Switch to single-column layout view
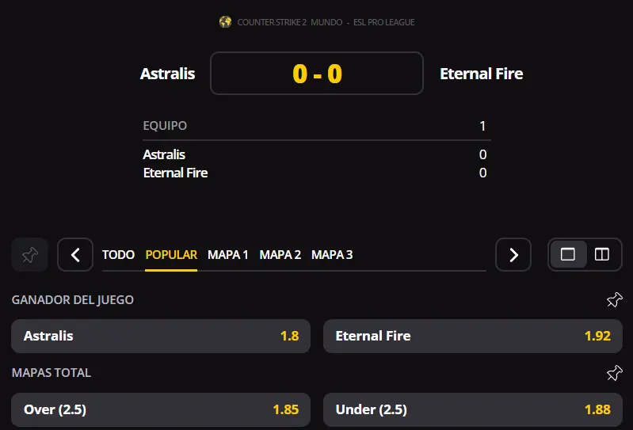Viewport: 633px width, 430px height. [568, 254]
